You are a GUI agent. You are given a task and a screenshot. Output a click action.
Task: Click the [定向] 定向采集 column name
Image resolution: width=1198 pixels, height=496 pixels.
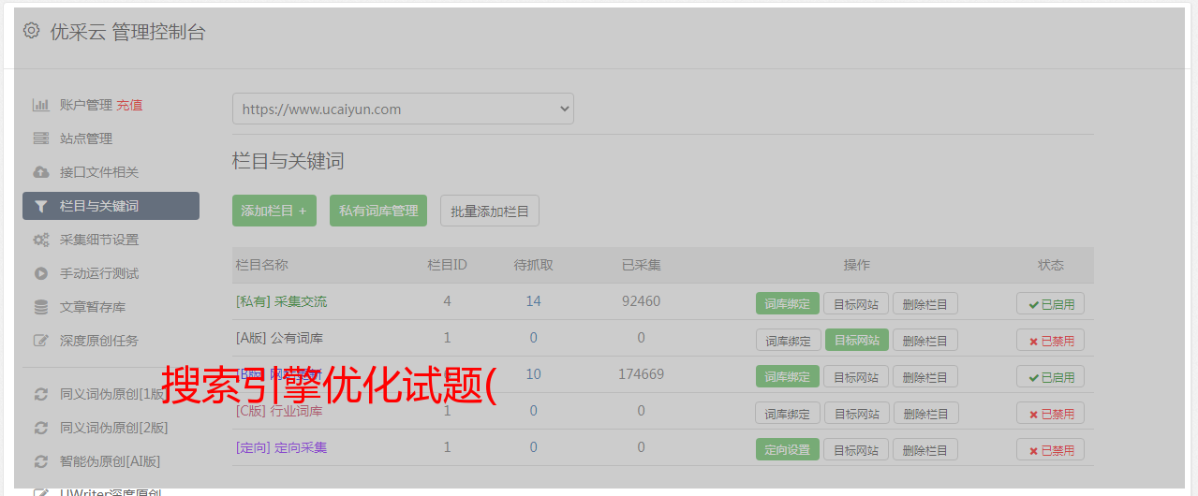[281, 447]
